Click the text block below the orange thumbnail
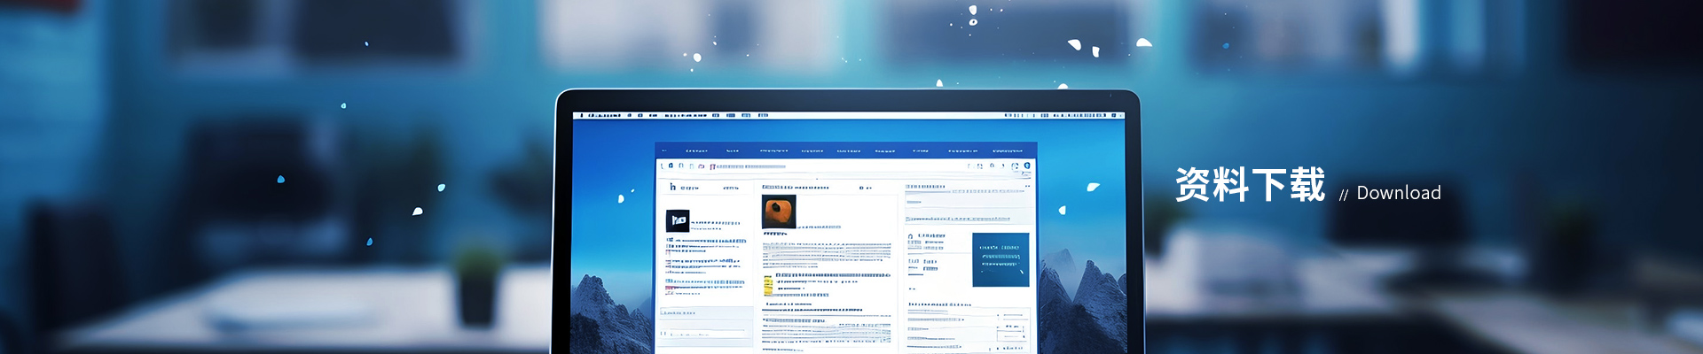The width and height of the screenshot is (1703, 354). tap(826, 252)
